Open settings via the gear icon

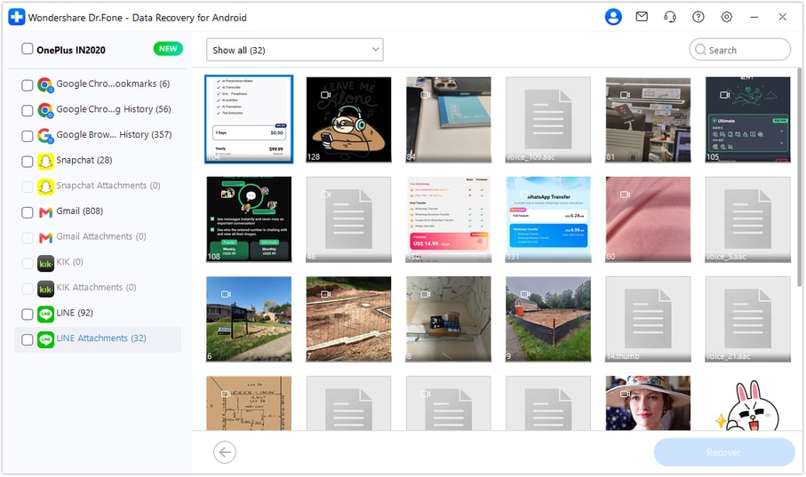click(726, 17)
